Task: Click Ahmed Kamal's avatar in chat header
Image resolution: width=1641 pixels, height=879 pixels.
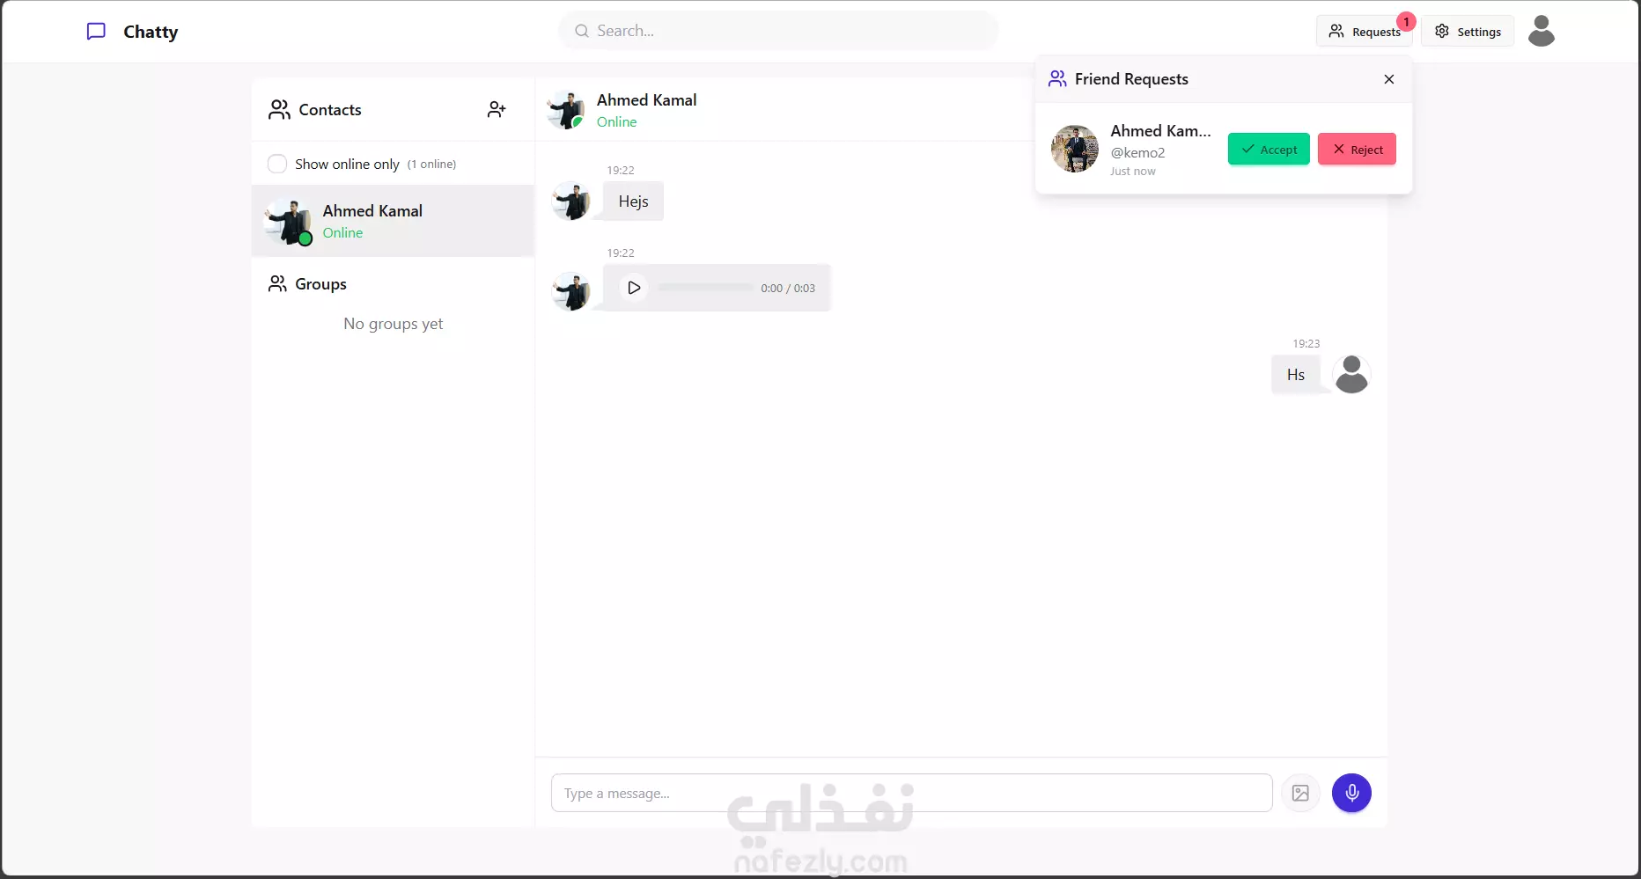Action: point(565,110)
